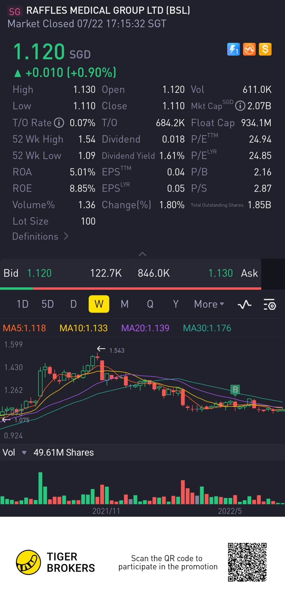Image resolution: width=285 pixels, height=608 pixels.
Task: Tap the Lot Size value 100
Action: [88, 221]
